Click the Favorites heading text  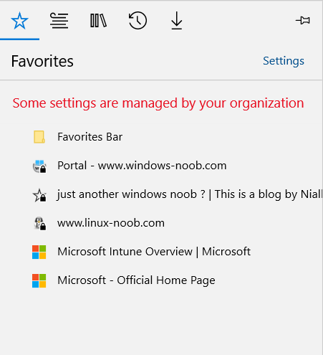[42, 61]
